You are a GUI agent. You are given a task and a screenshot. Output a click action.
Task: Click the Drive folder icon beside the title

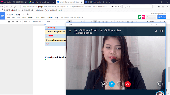coord(28,15)
